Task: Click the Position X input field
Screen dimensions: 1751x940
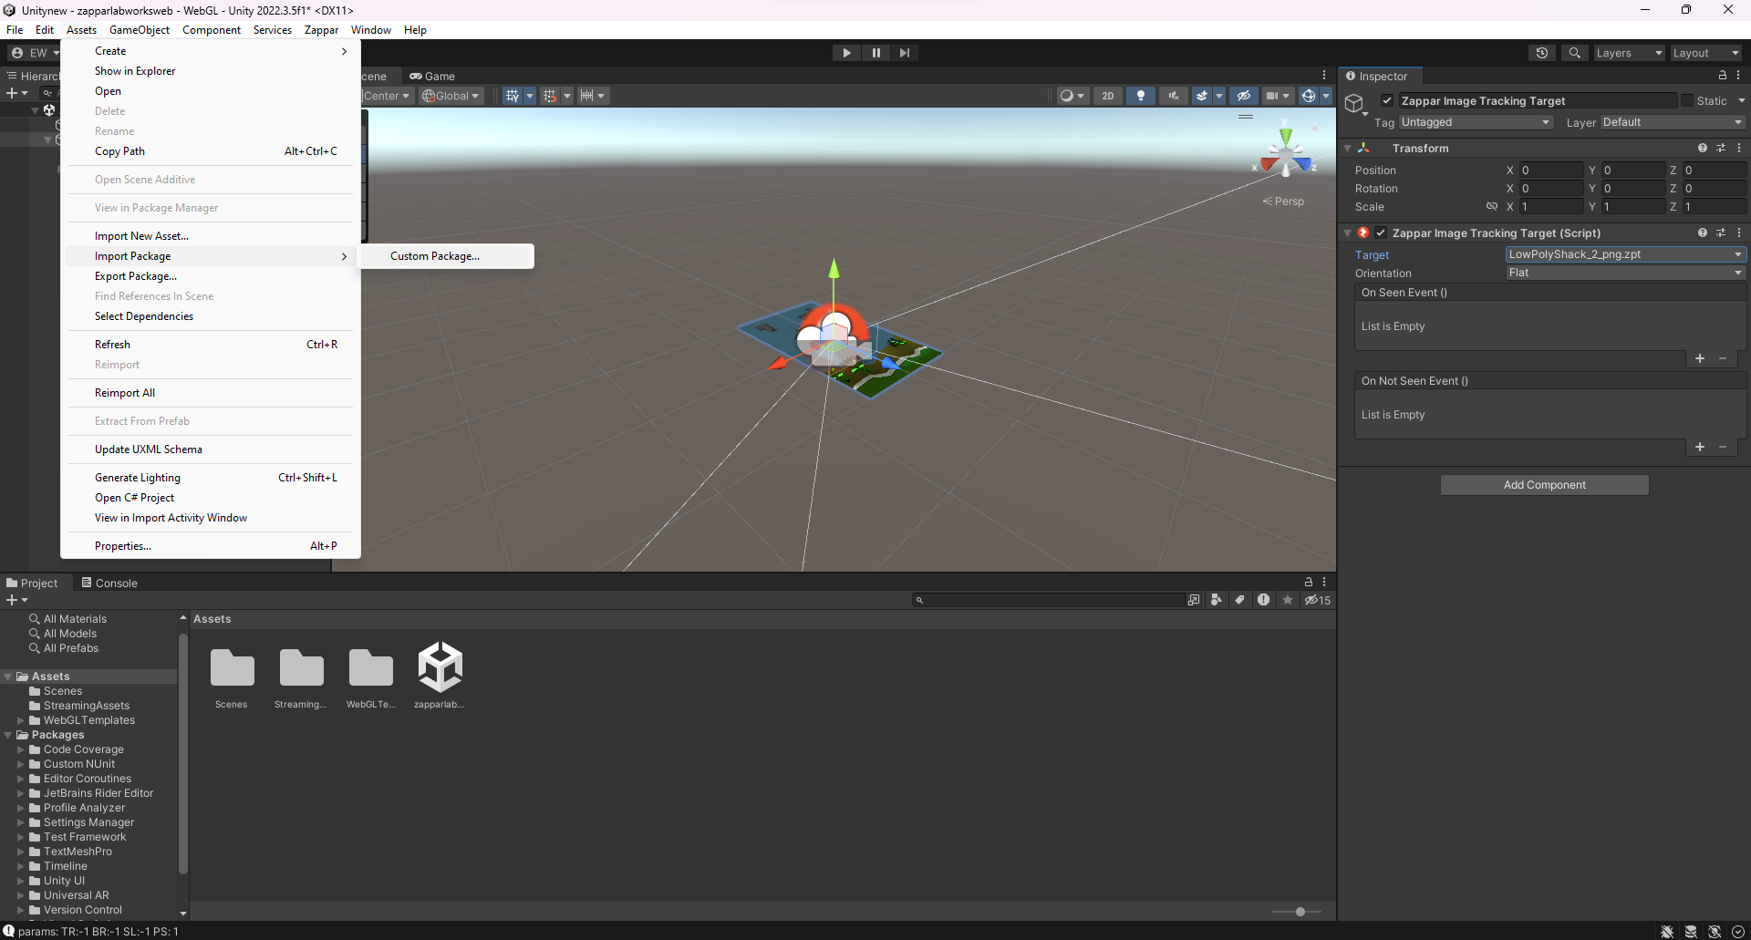Action: point(1551,170)
